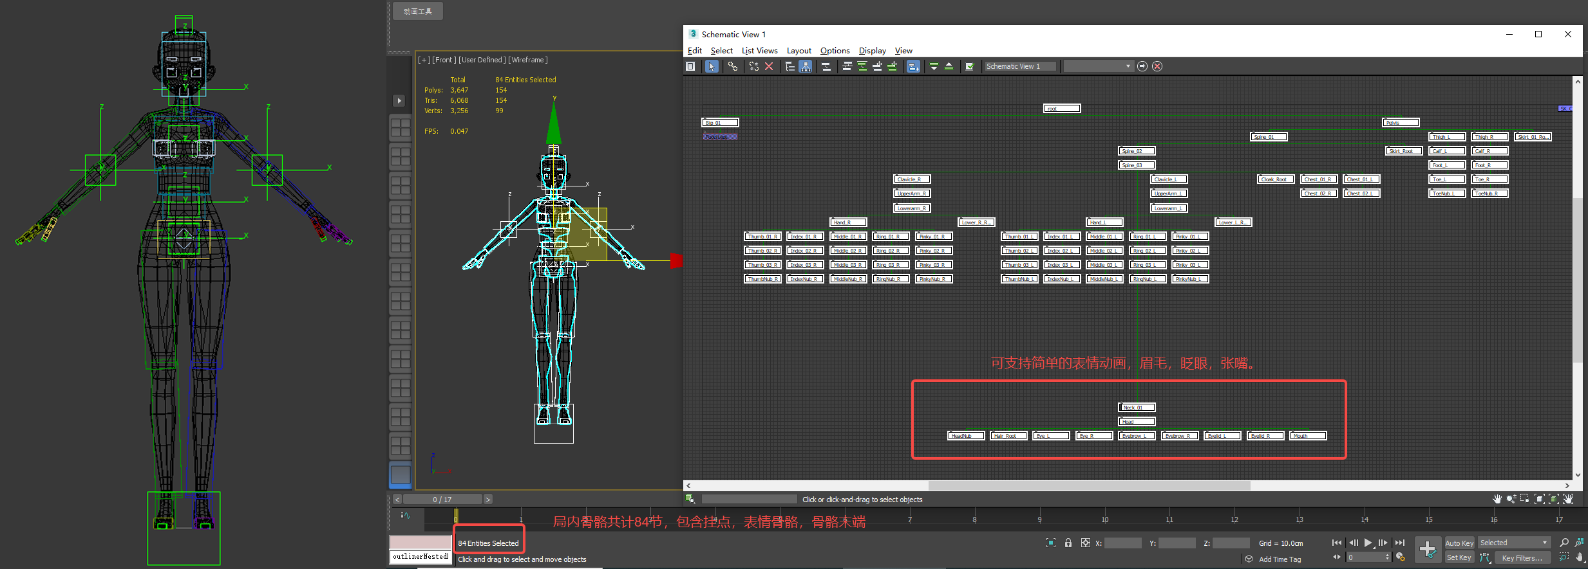Click Delete Bookmark red circle icon
This screenshot has width=1588, height=569.
pyautogui.click(x=1157, y=66)
